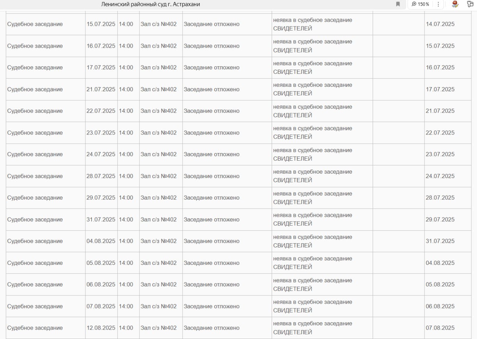Click the 14.07.2025 cell in the last column

click(x=440, y=24)
